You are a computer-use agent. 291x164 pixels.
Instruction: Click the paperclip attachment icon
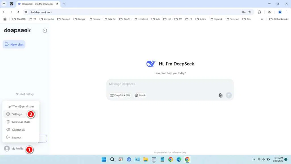(x=221, y=95)
